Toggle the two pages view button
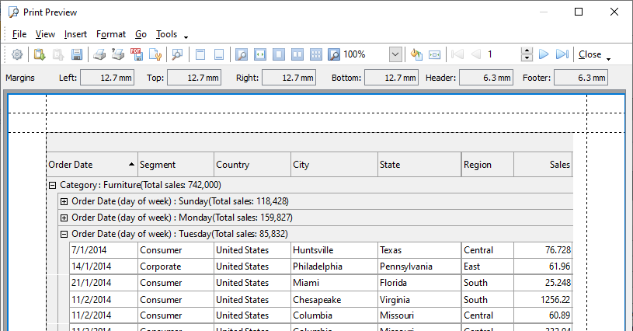This screenshot has width=633, height=331. coord(297,54)
